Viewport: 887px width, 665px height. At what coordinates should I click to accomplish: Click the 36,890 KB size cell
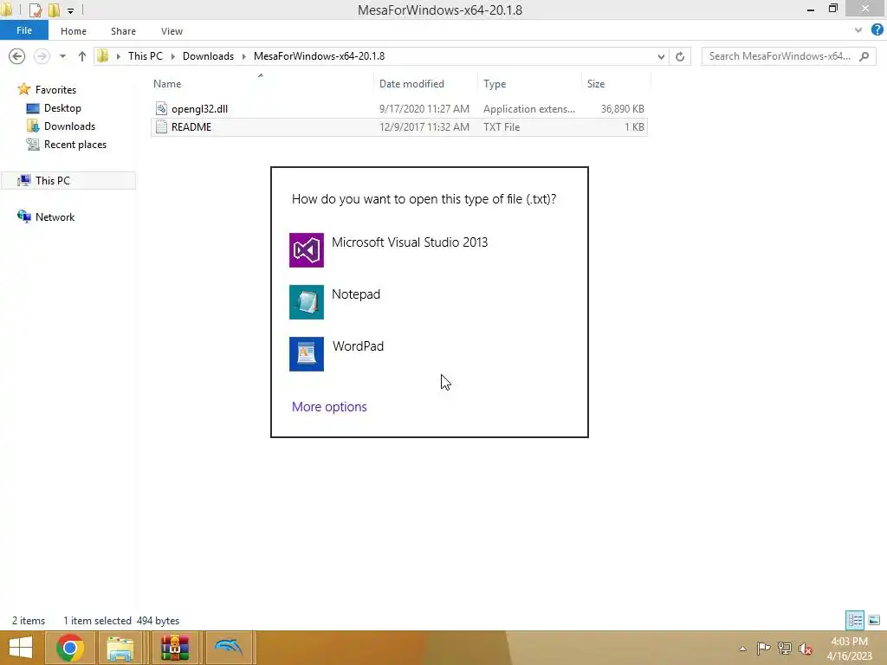[x=622, y=108]
